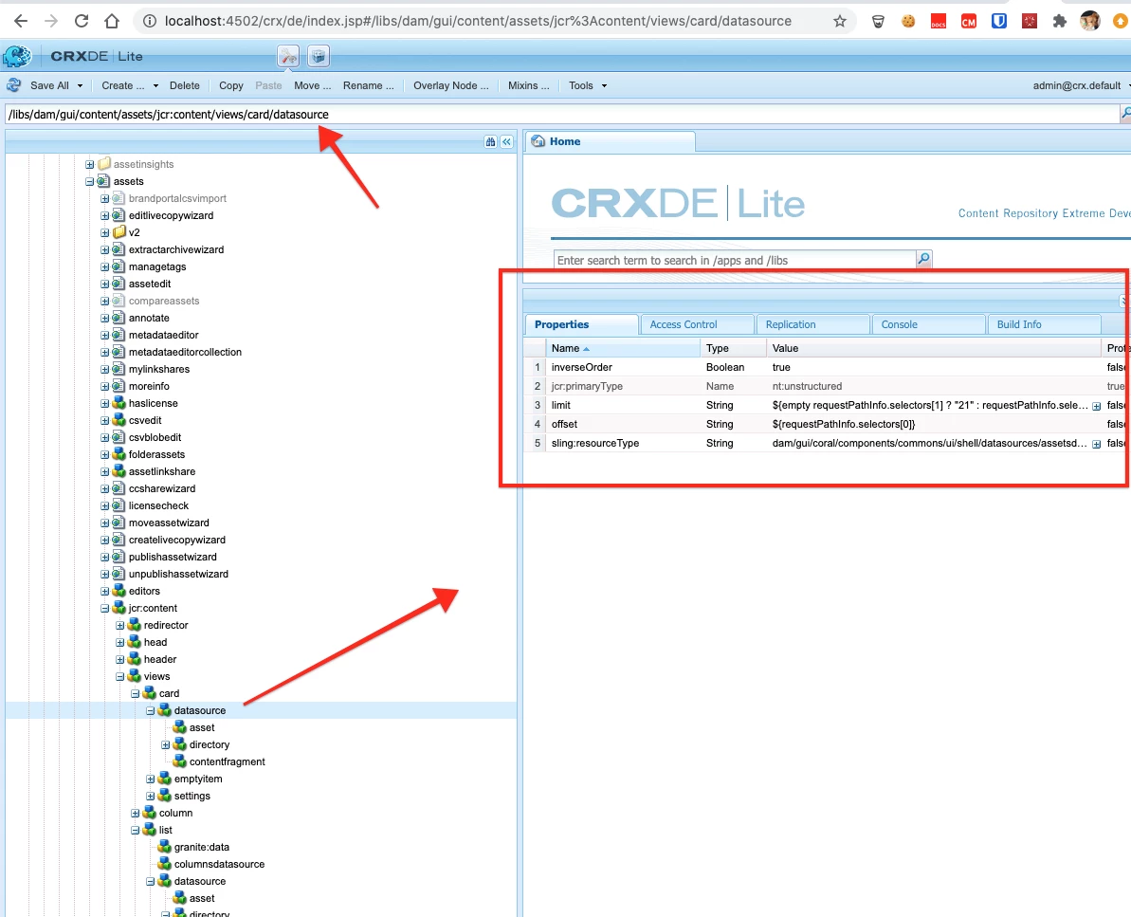Open the Tools dropdown menu
Screen dimensions: 1131x917
coord(587,85)
